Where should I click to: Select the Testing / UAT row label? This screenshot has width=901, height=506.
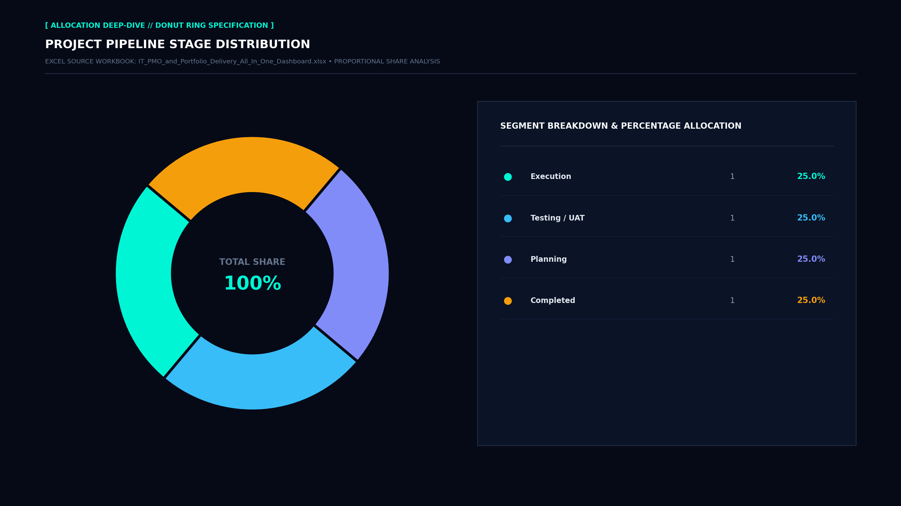557,218
